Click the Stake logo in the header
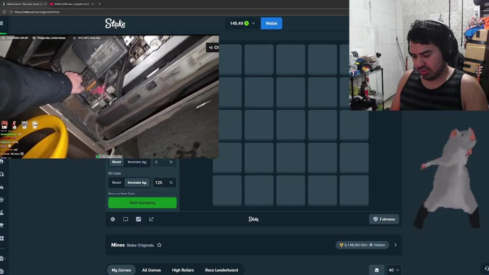The width and height of the screenshot is (489, 275). [115, 23]
